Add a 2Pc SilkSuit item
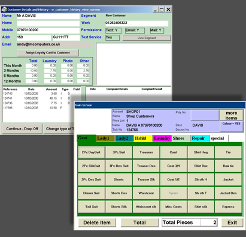The height and width of the screenshot is (237, 246). [91, 166]
